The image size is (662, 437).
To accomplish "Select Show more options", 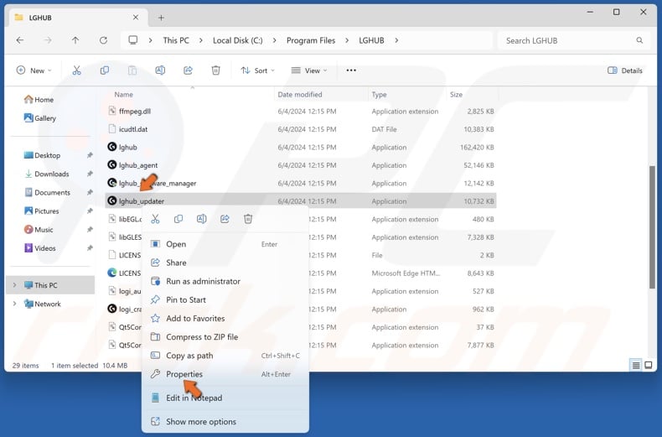I will 200,422.
